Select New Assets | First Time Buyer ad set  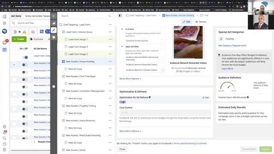(x=81, y=76)
